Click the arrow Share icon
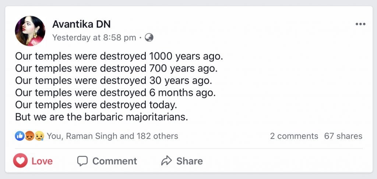377x179 pixels. pos(167,161)
